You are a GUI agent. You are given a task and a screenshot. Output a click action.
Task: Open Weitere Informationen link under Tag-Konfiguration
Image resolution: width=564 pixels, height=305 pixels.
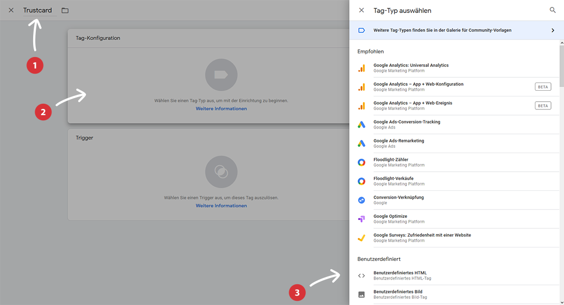coord(221,108)
